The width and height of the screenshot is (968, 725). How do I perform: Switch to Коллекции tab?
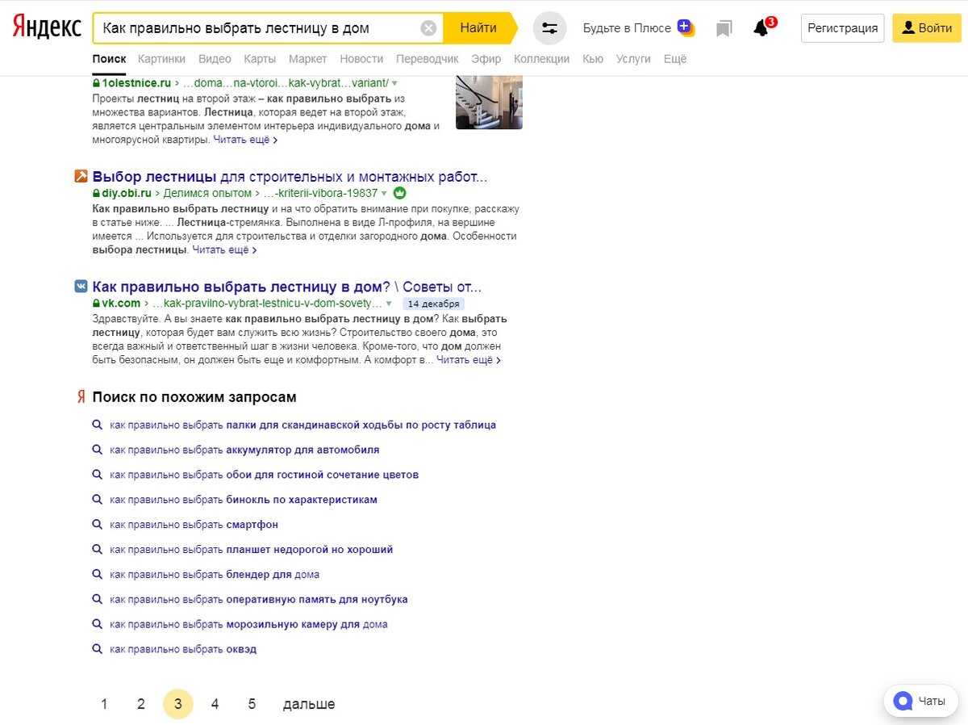[541, 59]
